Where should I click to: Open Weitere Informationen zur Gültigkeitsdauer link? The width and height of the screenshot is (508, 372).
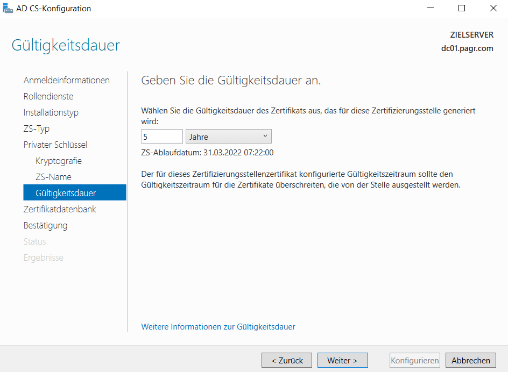[218, 327]
